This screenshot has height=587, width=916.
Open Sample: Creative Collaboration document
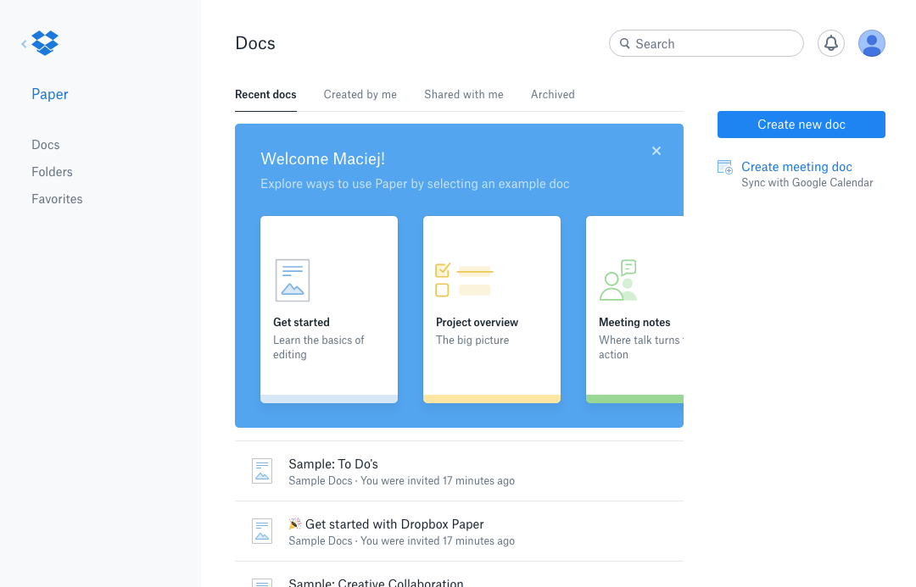pos(459,575)
